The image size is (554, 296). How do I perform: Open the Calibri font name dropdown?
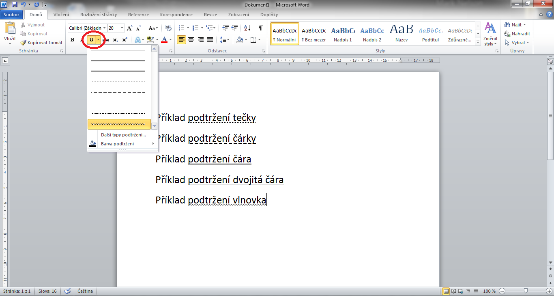[104, 28]
